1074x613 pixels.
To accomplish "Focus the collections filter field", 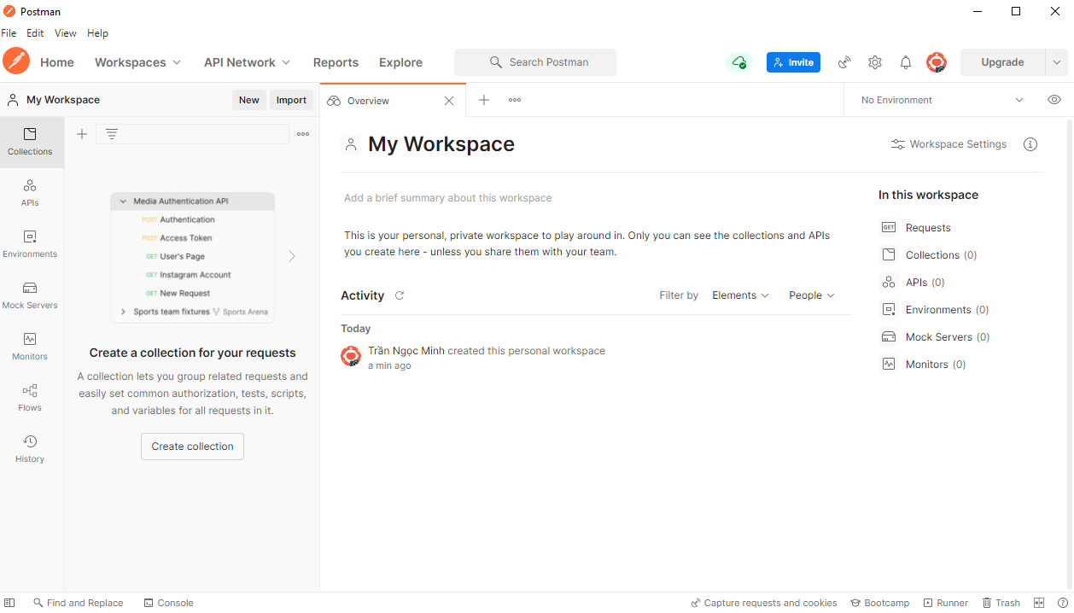I will (192, 134).
